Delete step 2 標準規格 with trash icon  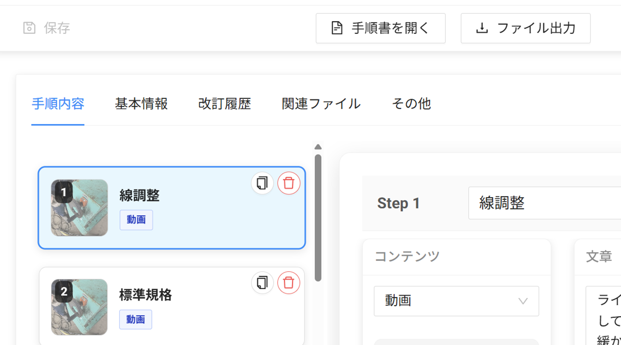(x=289, y=283)
